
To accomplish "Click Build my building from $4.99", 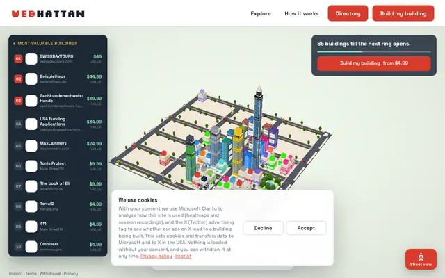I will click(374, 63).
